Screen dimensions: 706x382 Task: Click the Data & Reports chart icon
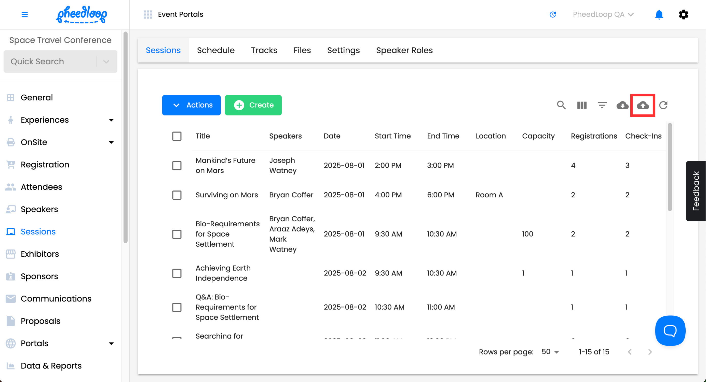click(x=11, y=366)
